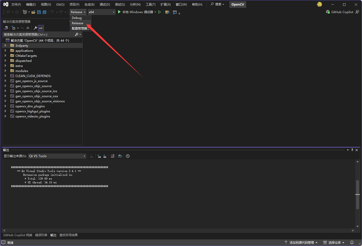Click the save all icon
The height and width of the screenshot is (246, 362).
click(x=45, y=12)
